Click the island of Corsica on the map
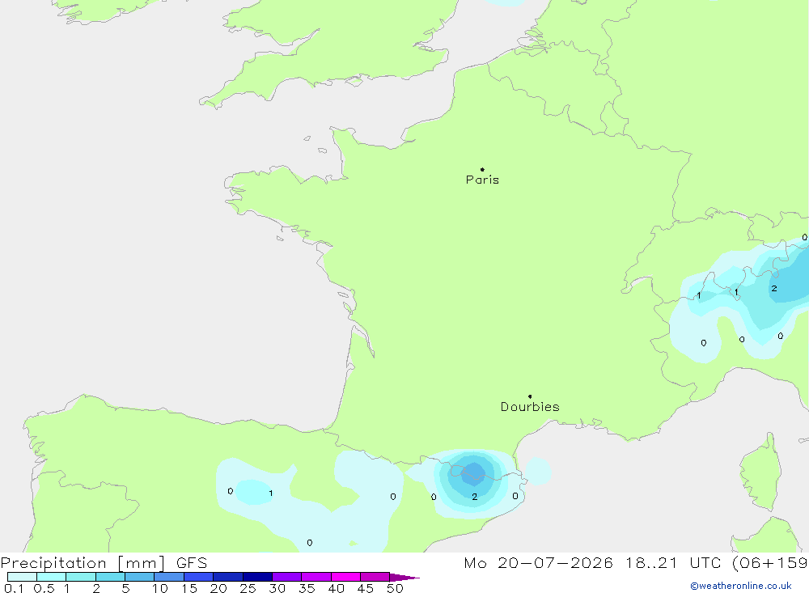The width and height of the screenshot is (809, 593). click(x=761, y=472)
